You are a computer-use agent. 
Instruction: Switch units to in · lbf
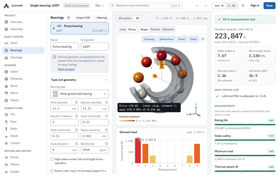pos(232,6)
